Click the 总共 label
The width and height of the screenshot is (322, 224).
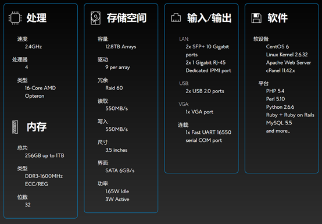coord(22,148)
